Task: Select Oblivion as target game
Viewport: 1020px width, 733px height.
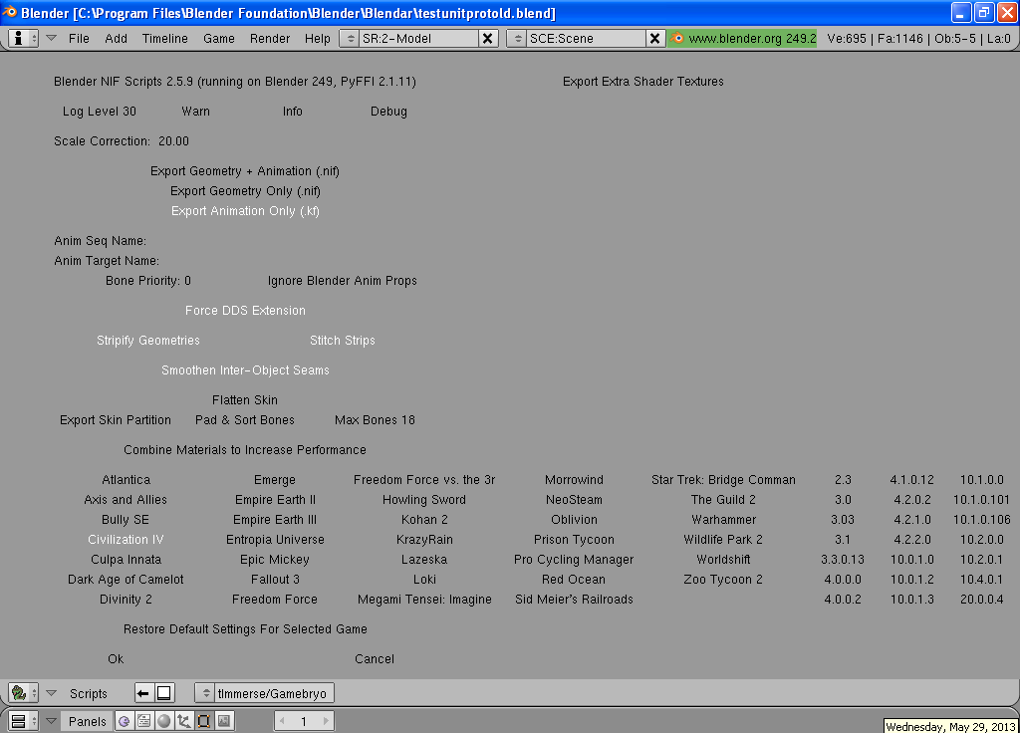Action: click(574, 520)
